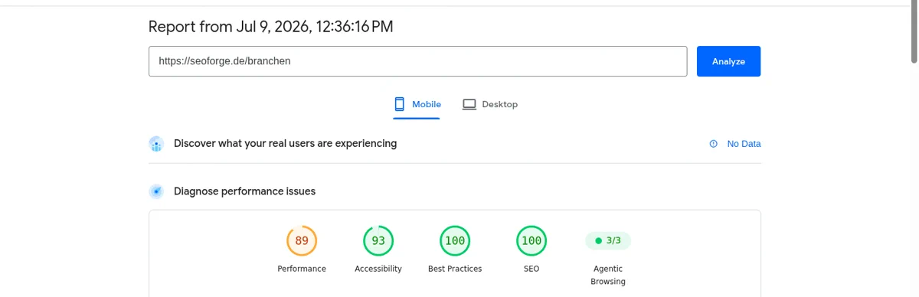This screenshot has height=297, width=919.
Task: Click the Agentic Browsing label
Action: (x=608, y=275)
